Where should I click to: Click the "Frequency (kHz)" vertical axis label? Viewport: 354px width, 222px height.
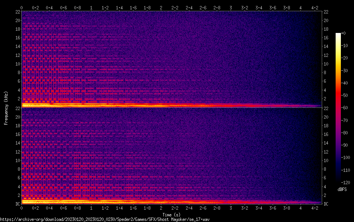(6, 107)
